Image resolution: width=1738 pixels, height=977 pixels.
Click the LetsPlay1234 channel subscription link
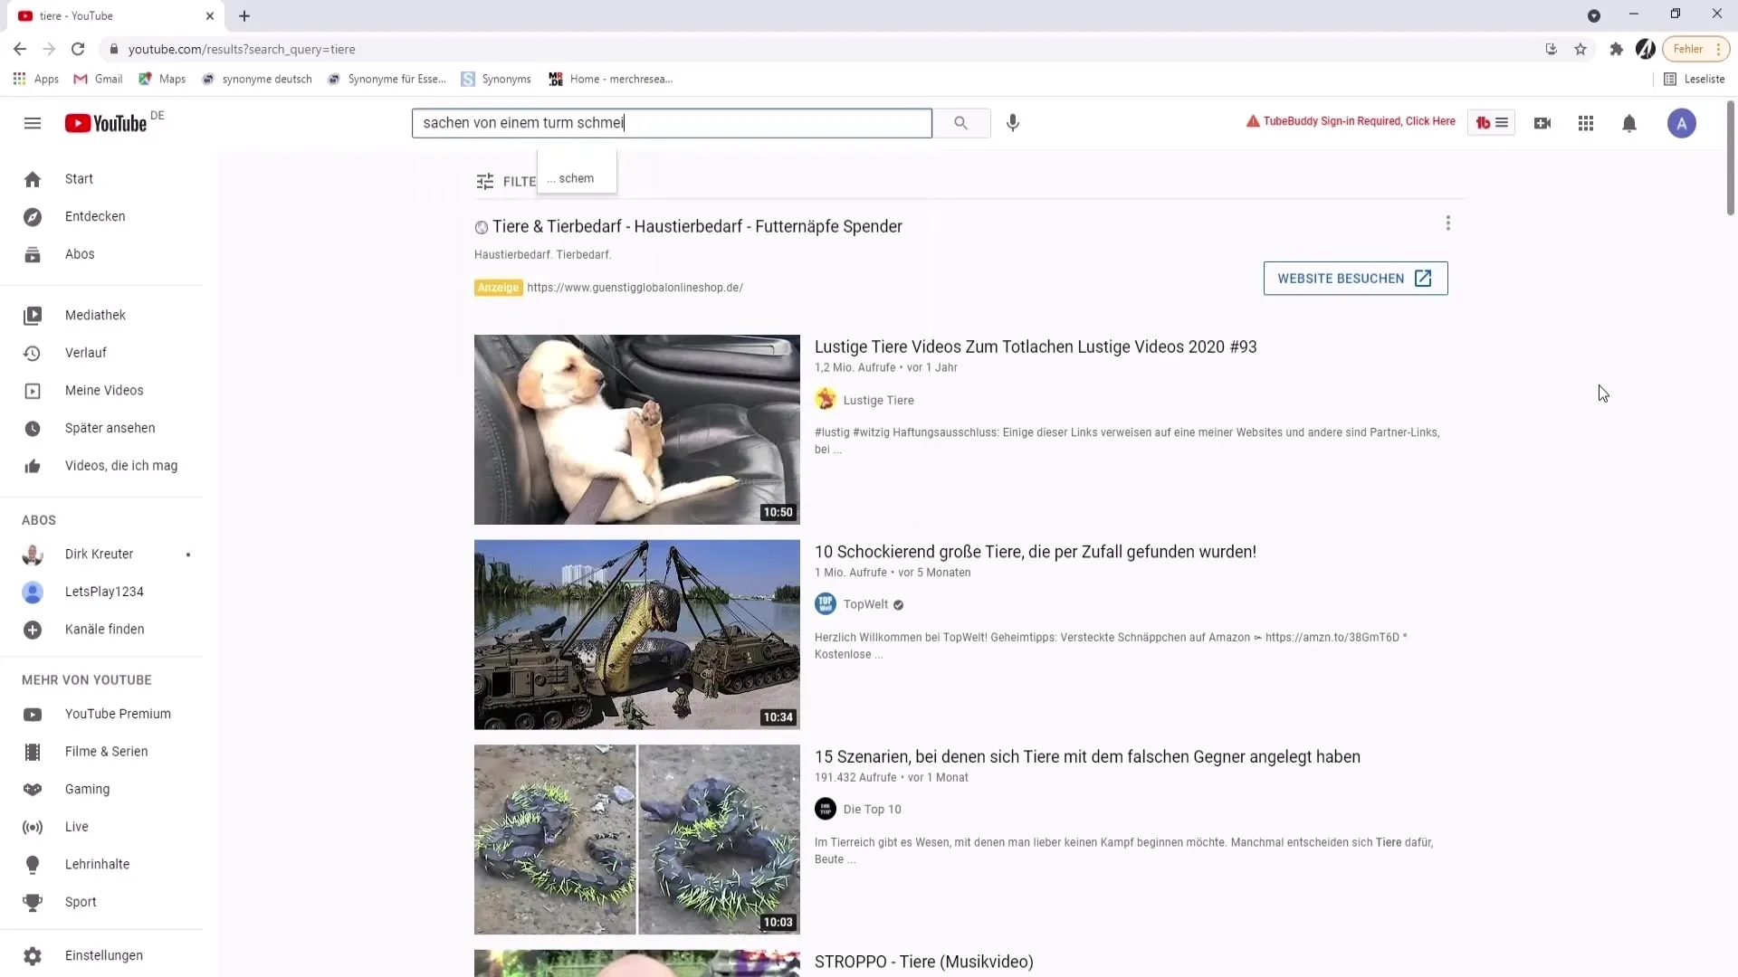(x=104, y=591)
